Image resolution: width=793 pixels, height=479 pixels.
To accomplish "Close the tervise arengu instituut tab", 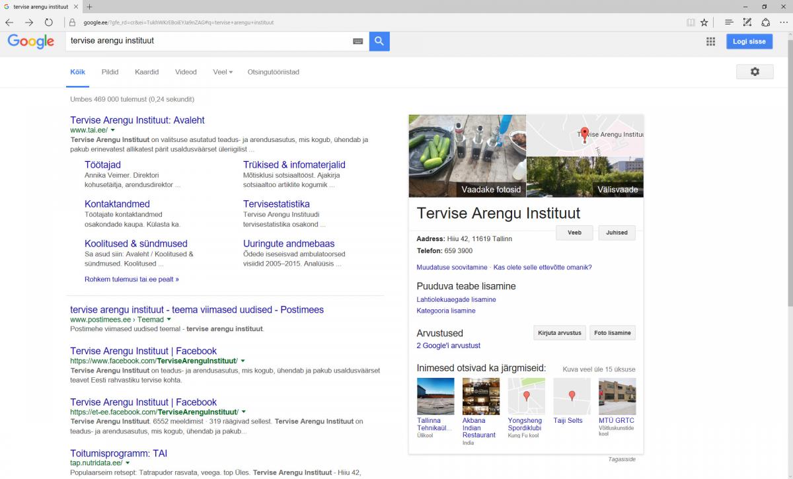I will [75, 7].
